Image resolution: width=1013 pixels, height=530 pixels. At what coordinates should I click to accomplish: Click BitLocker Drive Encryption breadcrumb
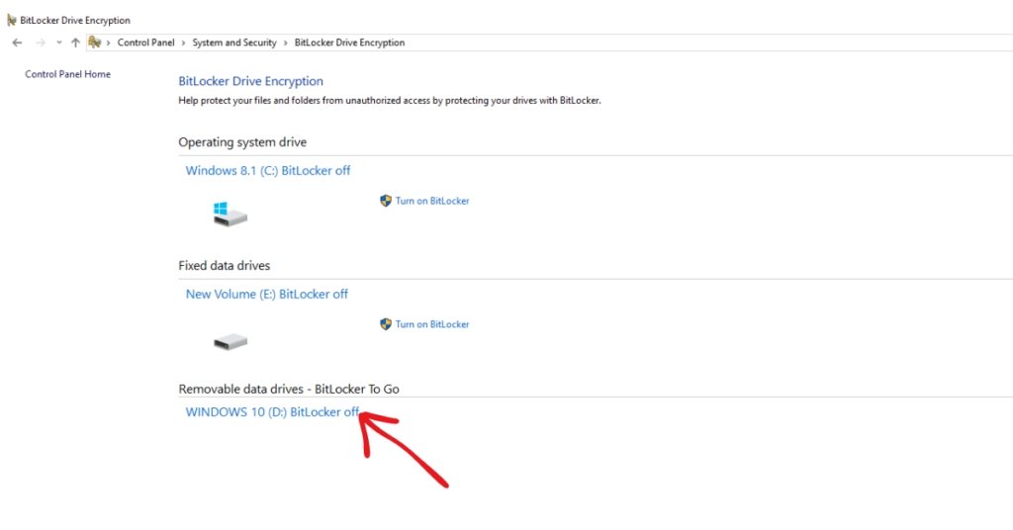(x=349, y=43)
